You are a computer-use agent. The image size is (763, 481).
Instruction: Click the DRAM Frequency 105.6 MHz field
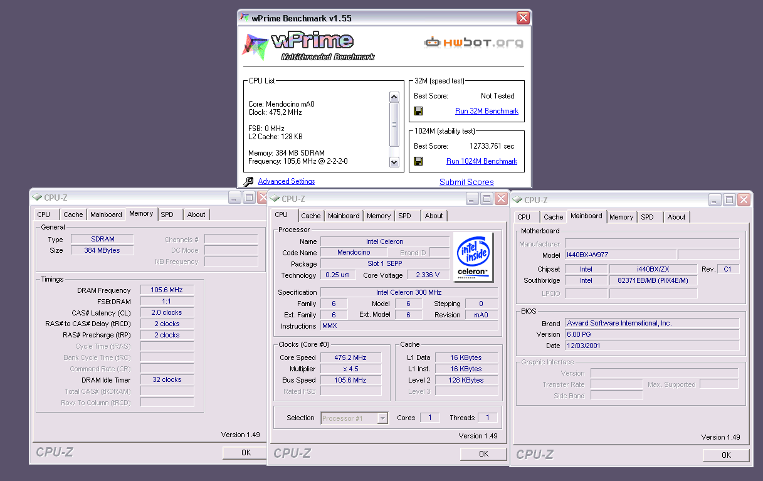tap(167, 290)
